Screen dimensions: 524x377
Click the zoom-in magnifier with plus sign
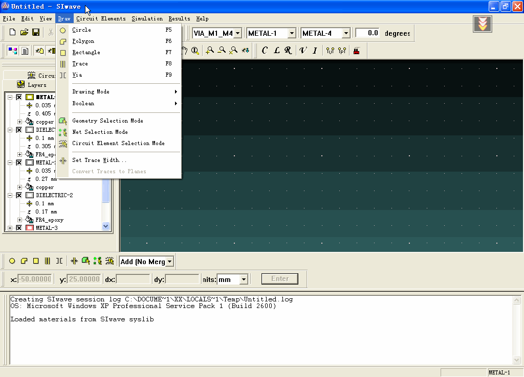coord(210,51)
